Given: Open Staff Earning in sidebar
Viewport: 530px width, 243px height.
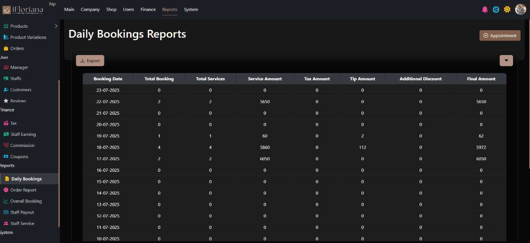Looking at the screenshot, I should [23, 134].
